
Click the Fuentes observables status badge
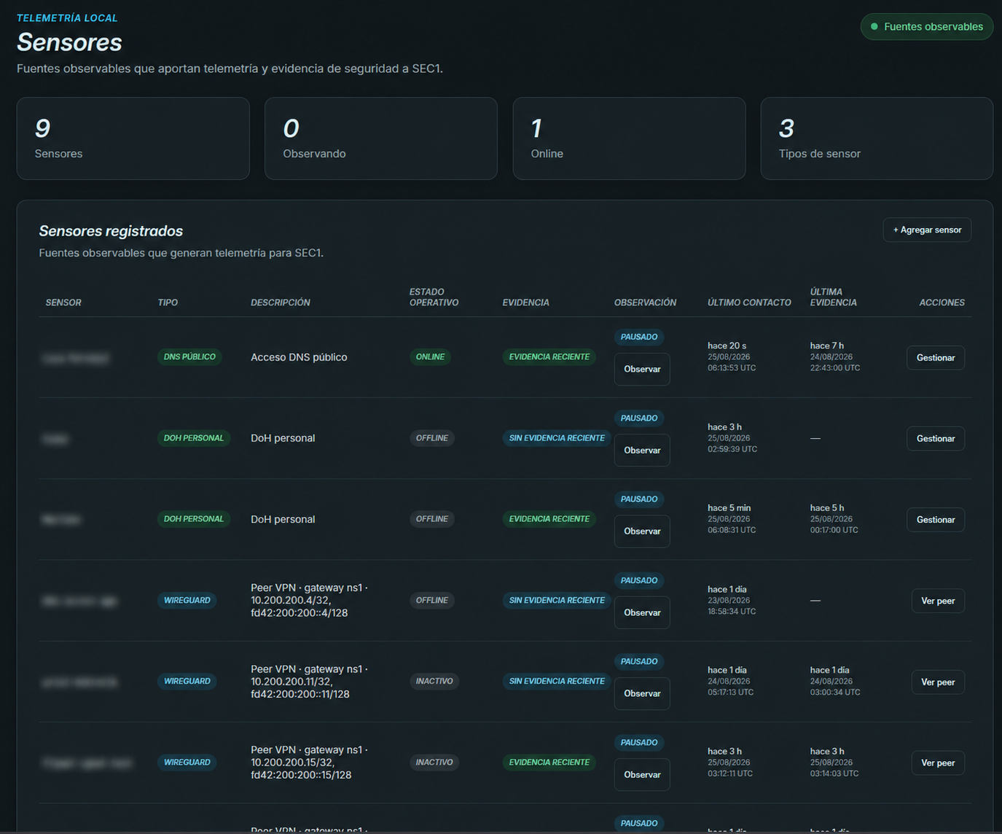pyautogui.click(x=927, y=27)
